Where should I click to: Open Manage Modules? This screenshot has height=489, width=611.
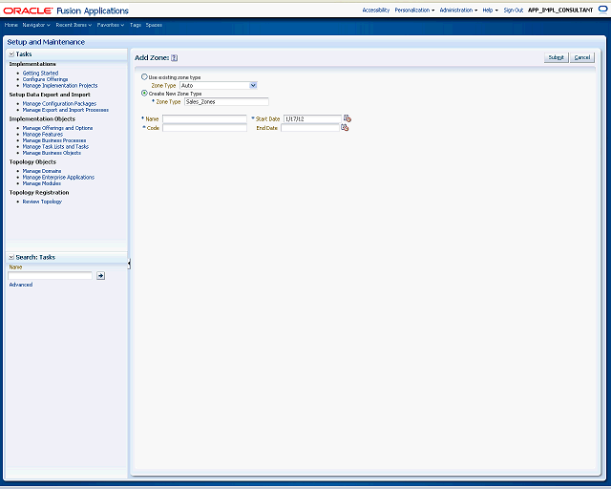tap(42, 183)
